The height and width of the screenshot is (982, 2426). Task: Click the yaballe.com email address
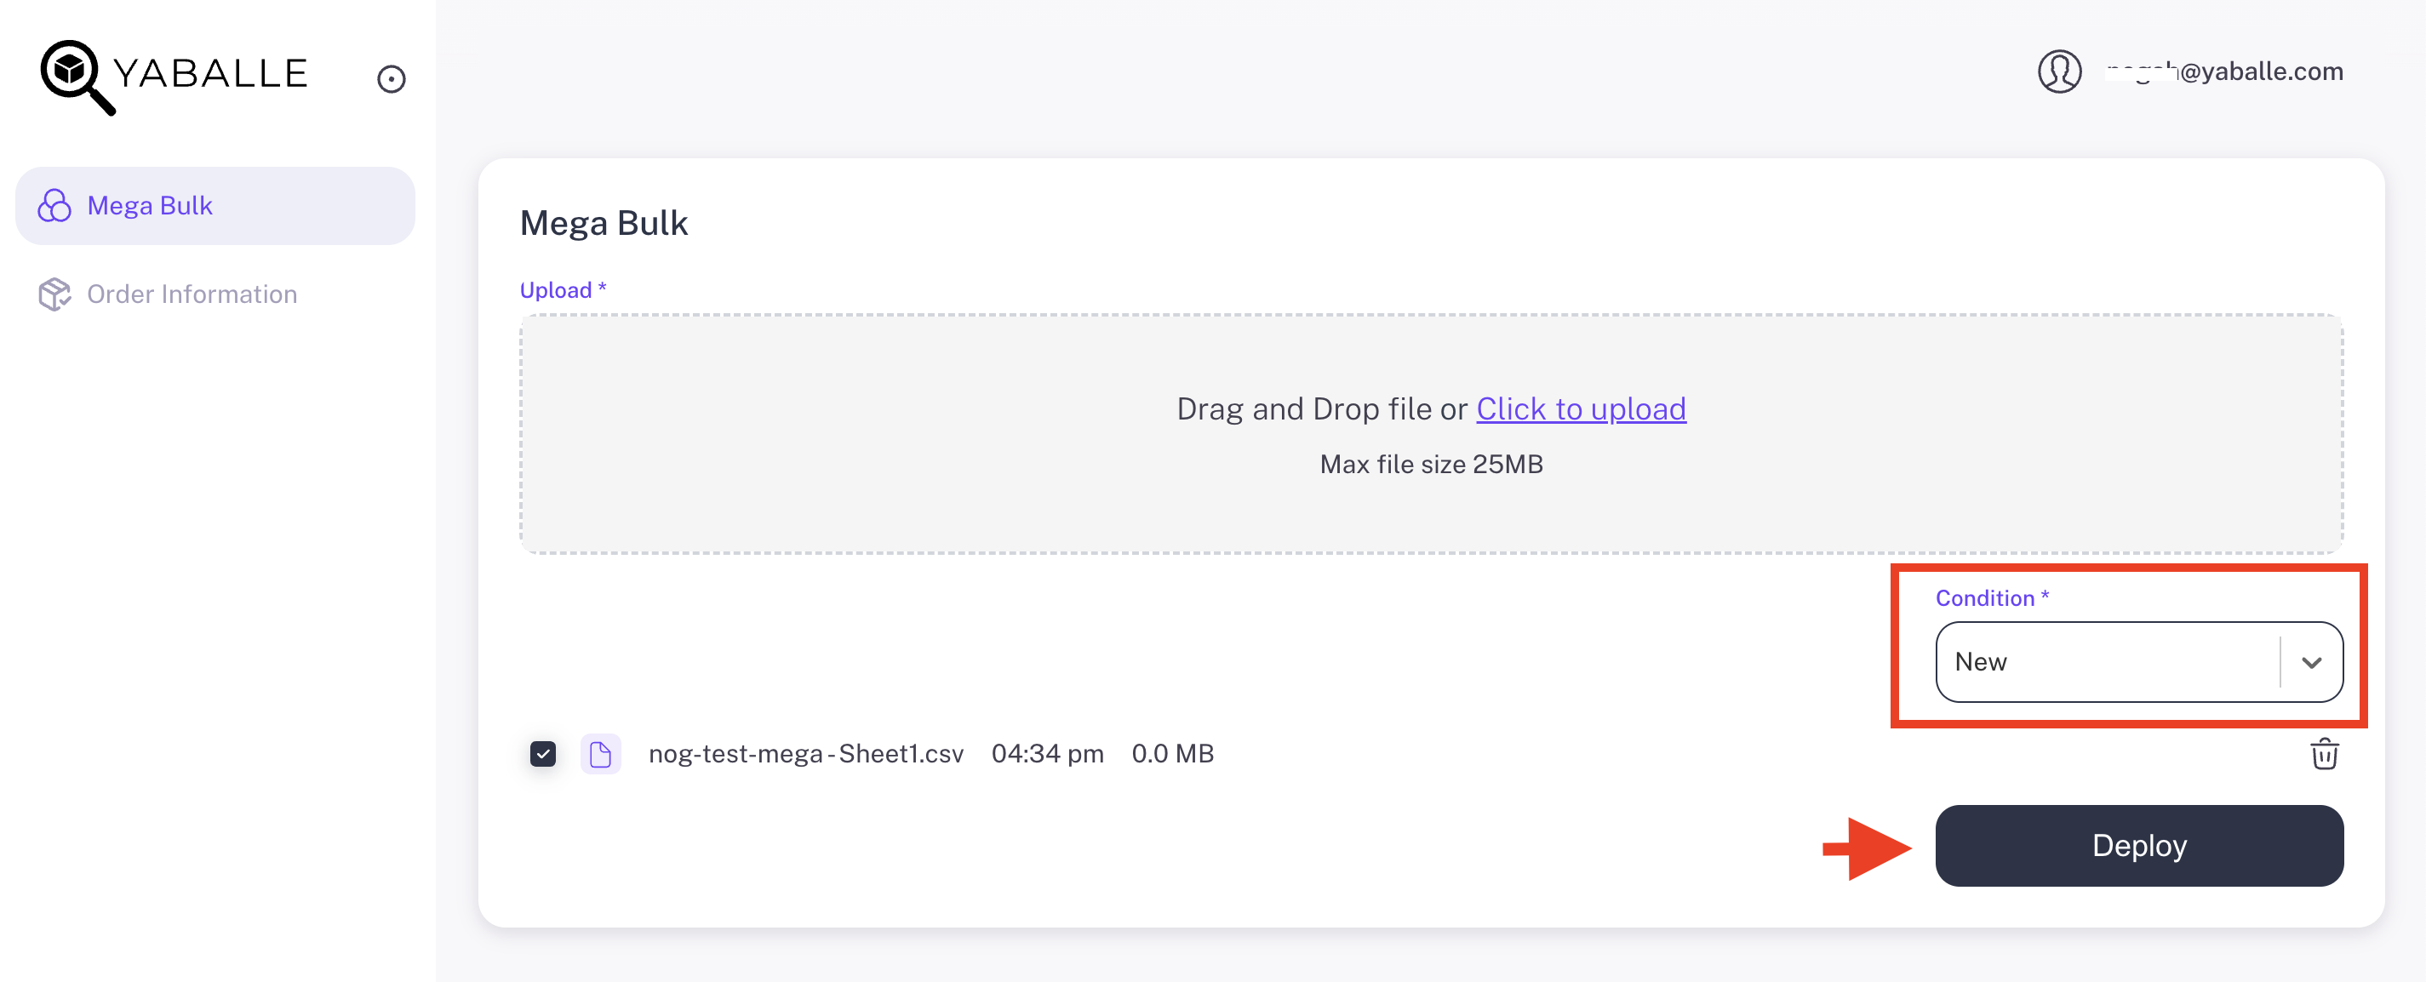click(x=2226, y=71)
